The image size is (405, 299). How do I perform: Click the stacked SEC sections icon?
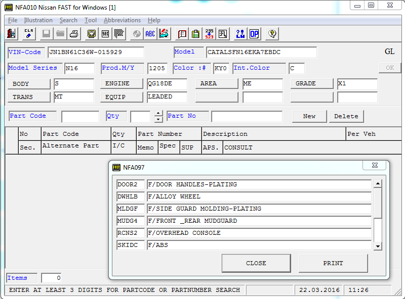119,34
